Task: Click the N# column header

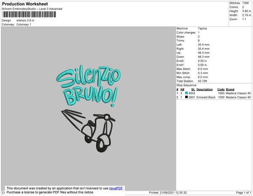Action: pyautogui.click(x=182, y=90)
